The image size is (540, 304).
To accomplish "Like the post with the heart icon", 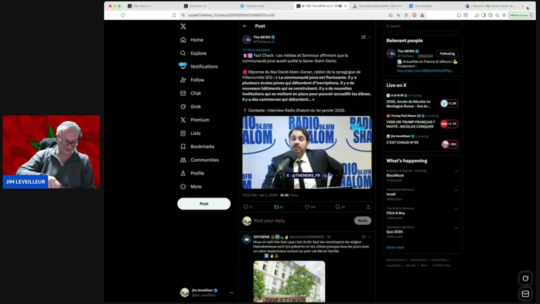I will [x=307, y=207].
